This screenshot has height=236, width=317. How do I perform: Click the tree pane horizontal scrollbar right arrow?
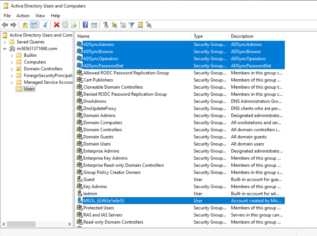tap(69, 224)
